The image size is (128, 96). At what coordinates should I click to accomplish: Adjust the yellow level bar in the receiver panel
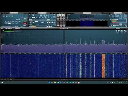[x=34, y=27]
